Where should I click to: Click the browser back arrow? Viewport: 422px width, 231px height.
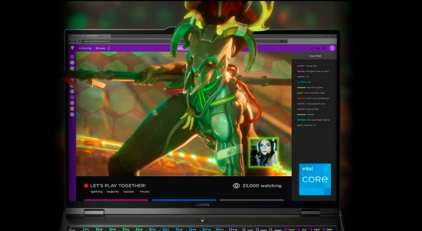pyautogui.click(x=70, y=42)
